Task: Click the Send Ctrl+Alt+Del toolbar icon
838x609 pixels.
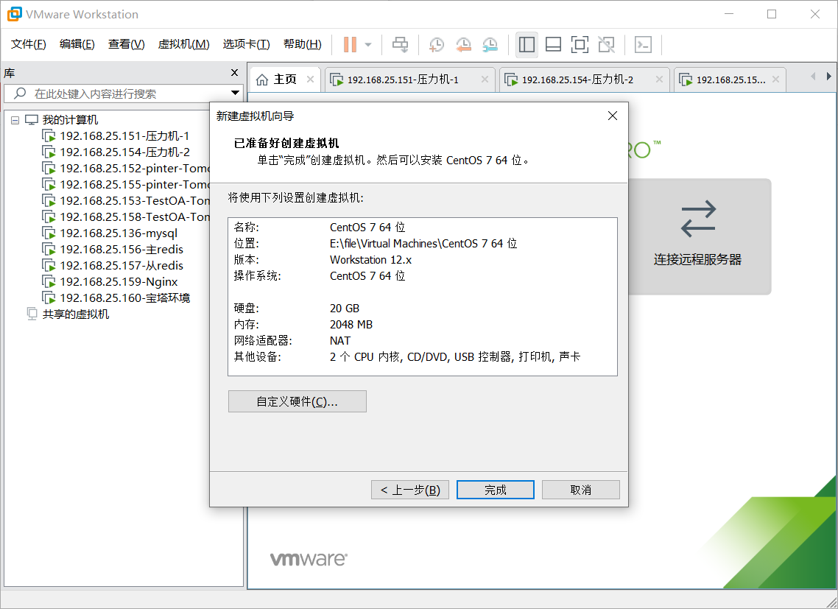Action: click(x=401, y=44)
